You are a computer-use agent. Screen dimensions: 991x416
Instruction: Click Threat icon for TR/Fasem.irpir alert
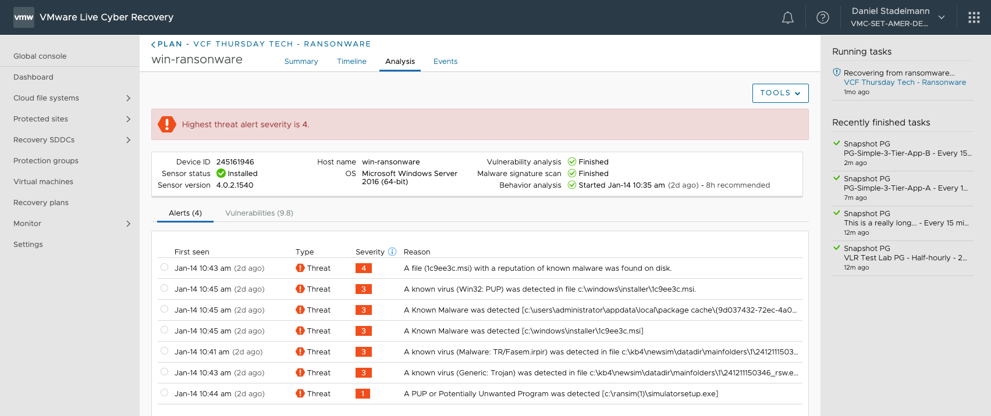click(x=300, y=352)
